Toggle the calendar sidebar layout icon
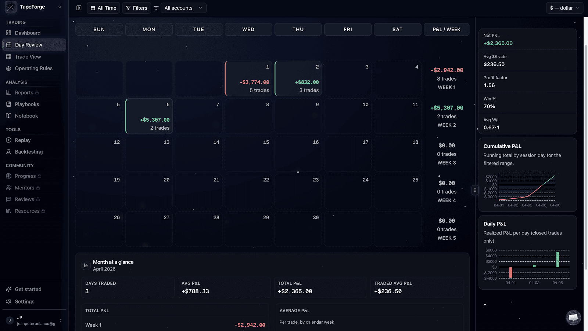 (79, 8)
